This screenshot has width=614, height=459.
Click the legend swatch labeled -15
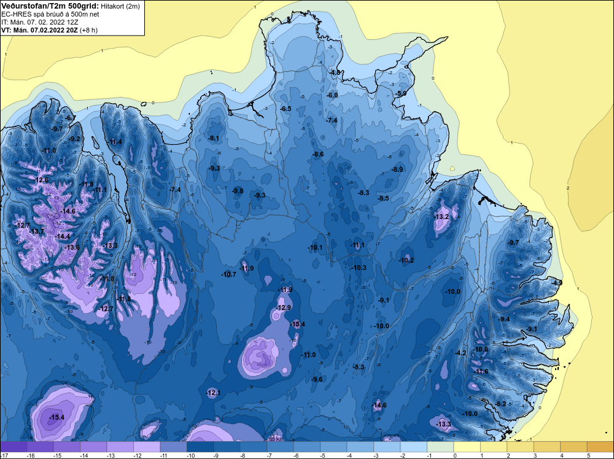(66, 447)
